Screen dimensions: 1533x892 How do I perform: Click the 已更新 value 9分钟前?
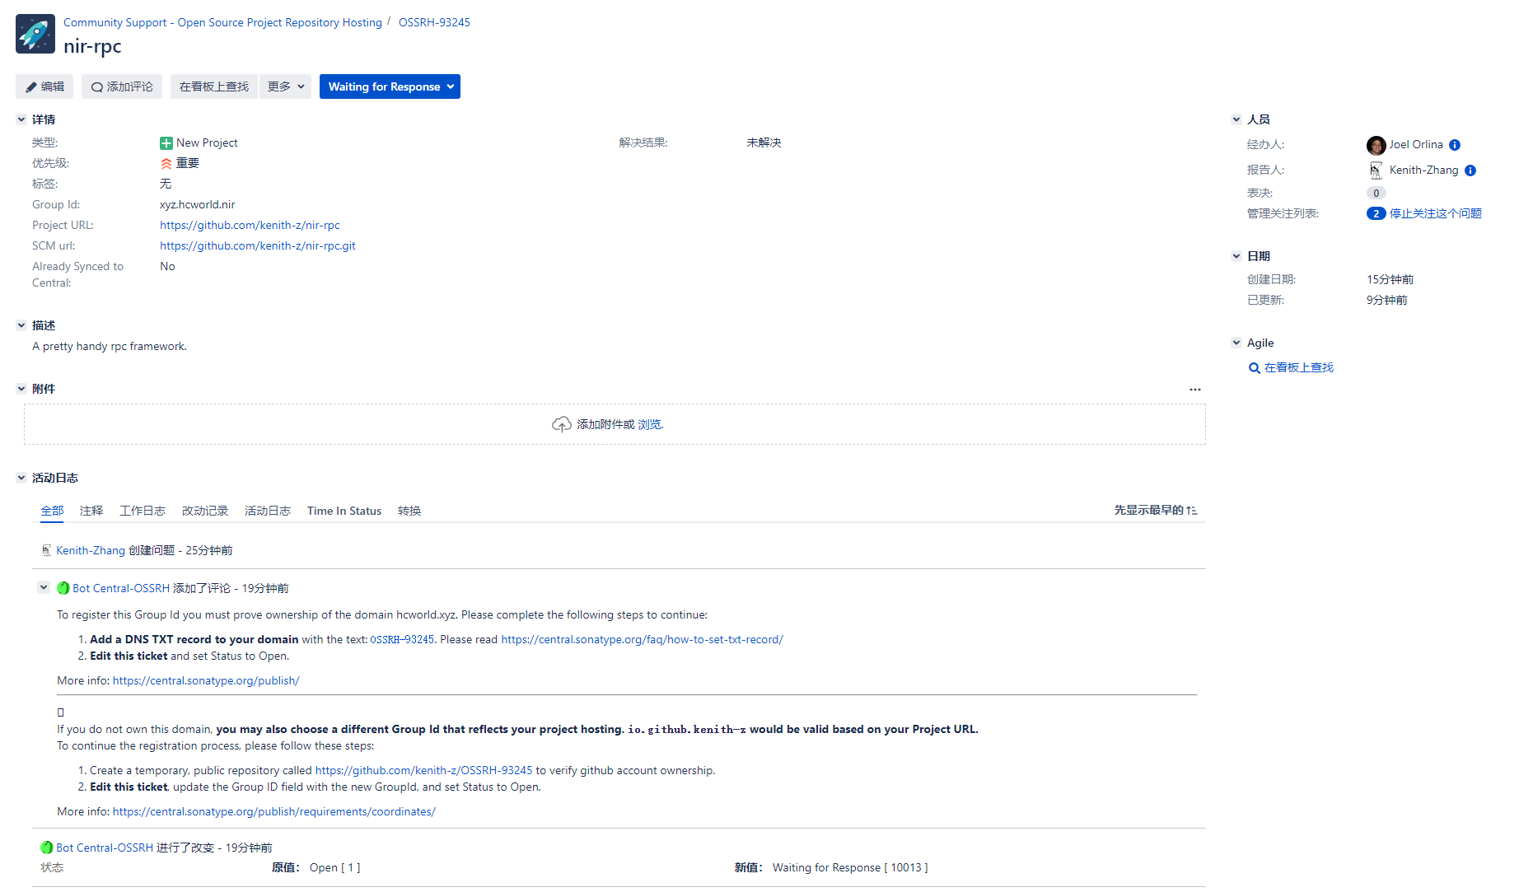[1386, 300]
